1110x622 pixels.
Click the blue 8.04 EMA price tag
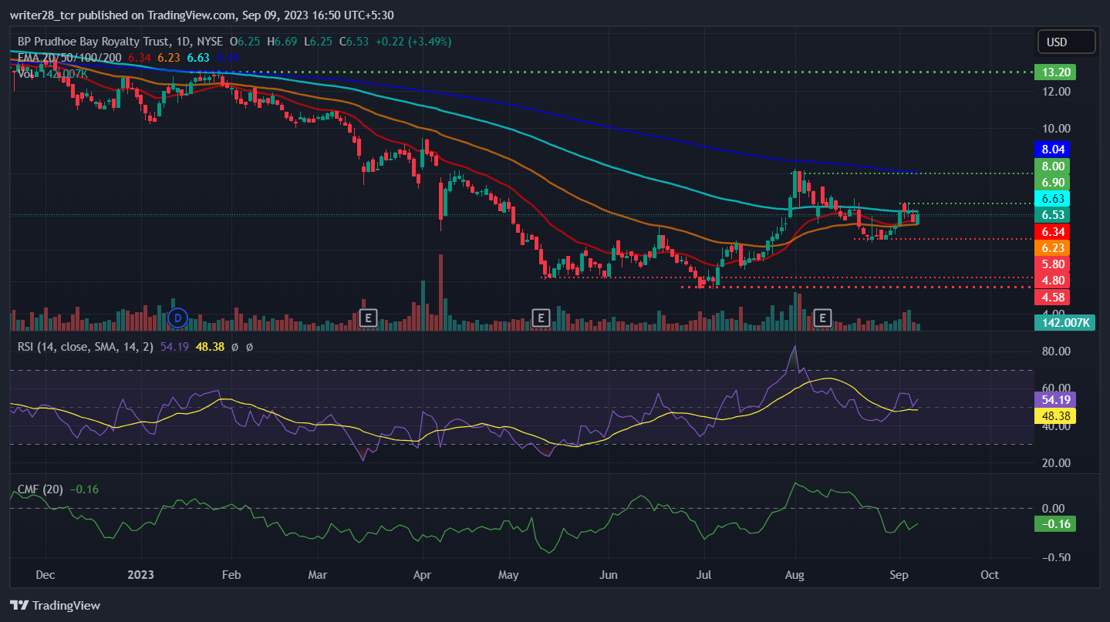coord(1054,150)
